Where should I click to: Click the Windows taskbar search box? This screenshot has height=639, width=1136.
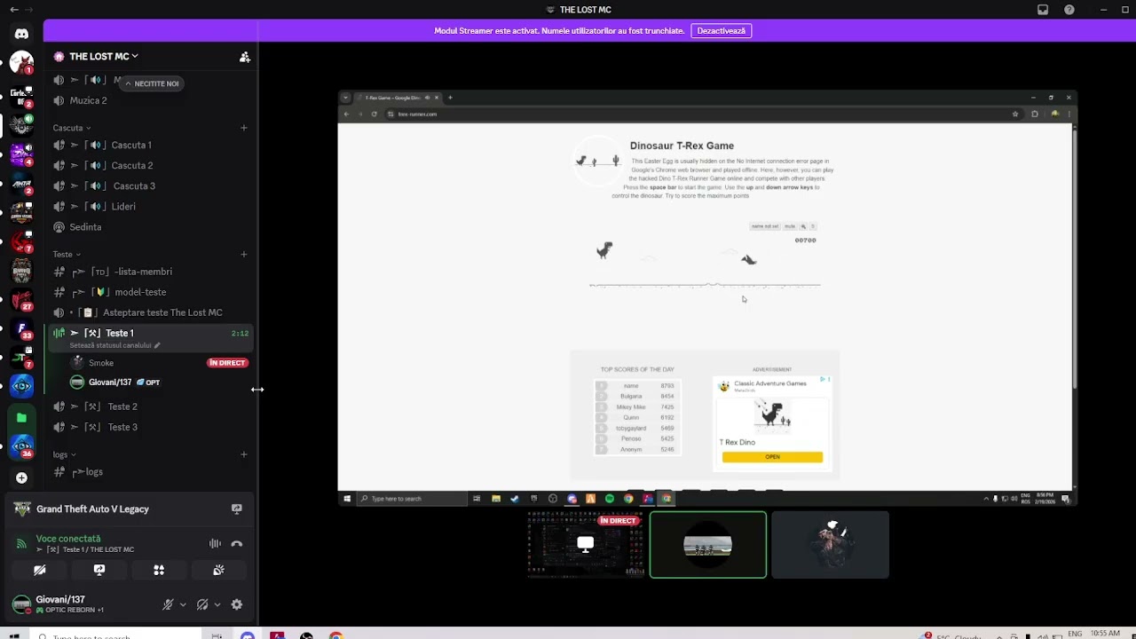point(114,635)
